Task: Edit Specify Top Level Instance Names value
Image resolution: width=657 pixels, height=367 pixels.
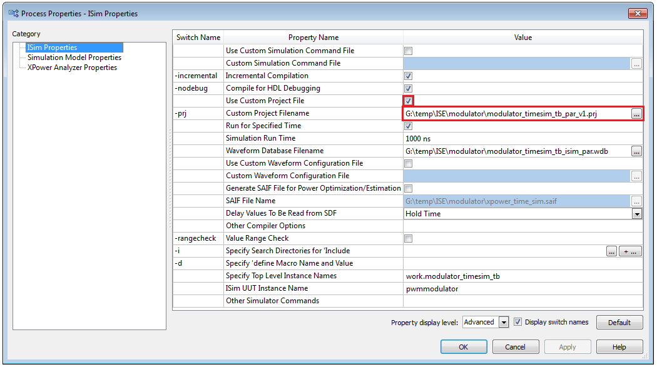Action: click(523, 276)
